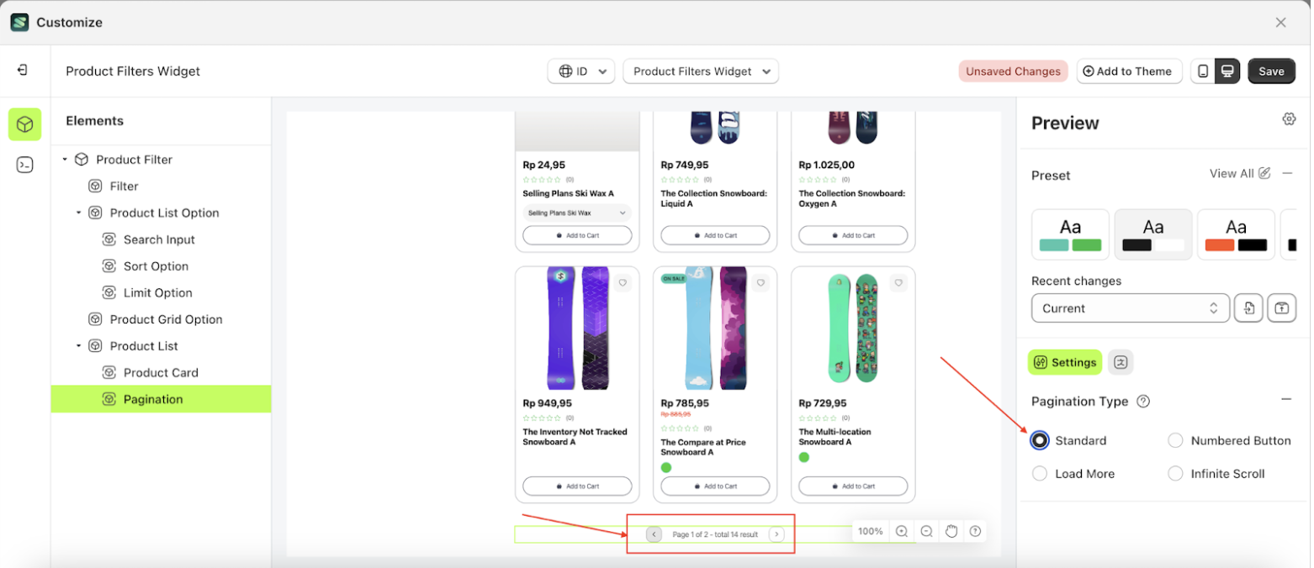Select the zoom in magnifier icon
The width and height of the screenshot is (1314, 568).
(901, 531)
